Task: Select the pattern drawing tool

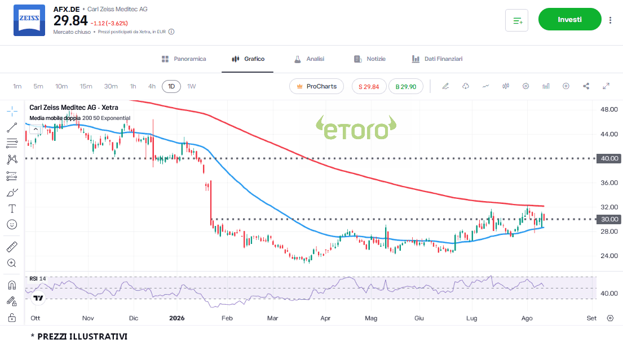Action: (12, 159)
